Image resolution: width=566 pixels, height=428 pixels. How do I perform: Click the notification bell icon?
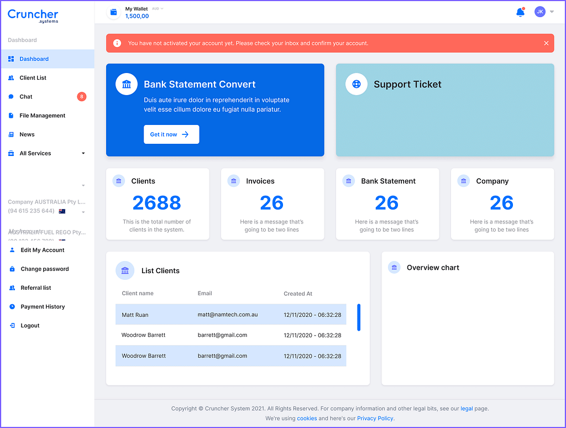520,12
